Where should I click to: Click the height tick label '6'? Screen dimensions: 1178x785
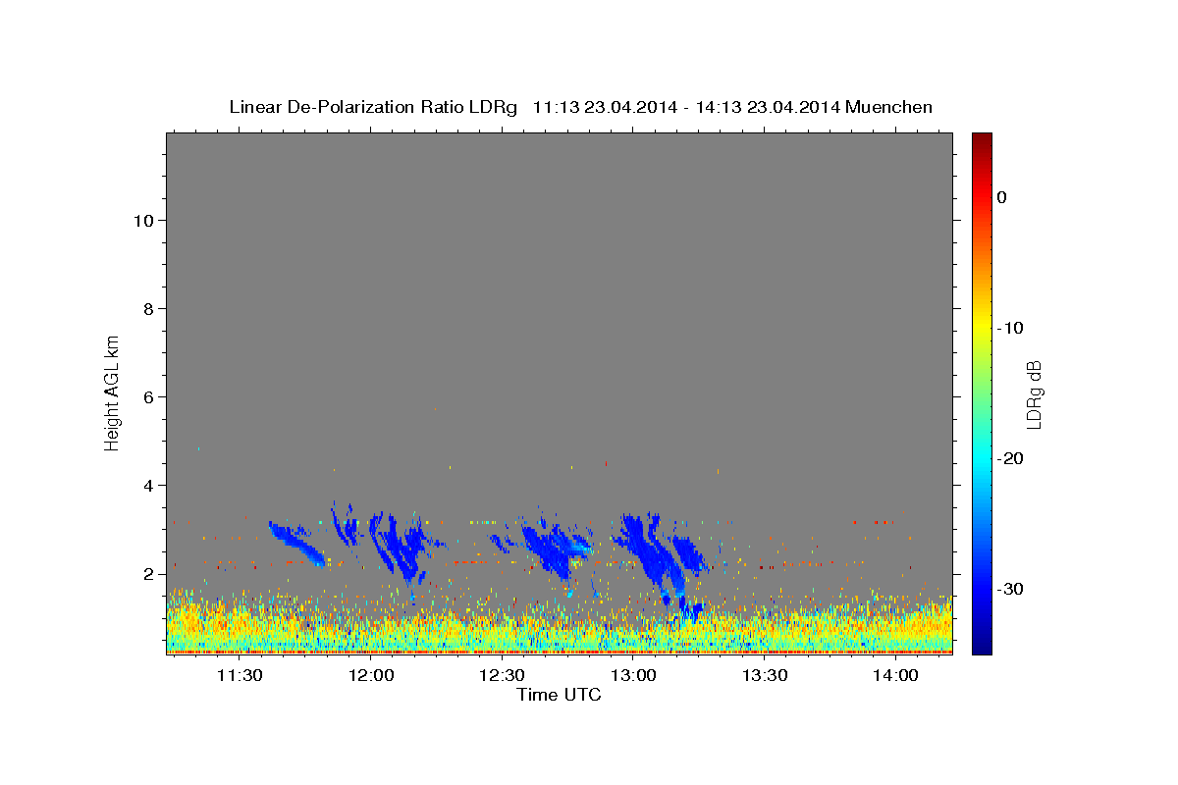[x=147, y=396]
